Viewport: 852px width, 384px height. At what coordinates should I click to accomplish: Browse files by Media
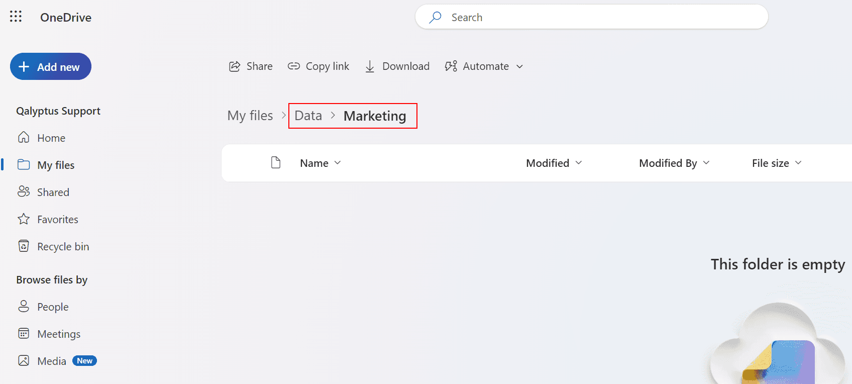(42, 361)
